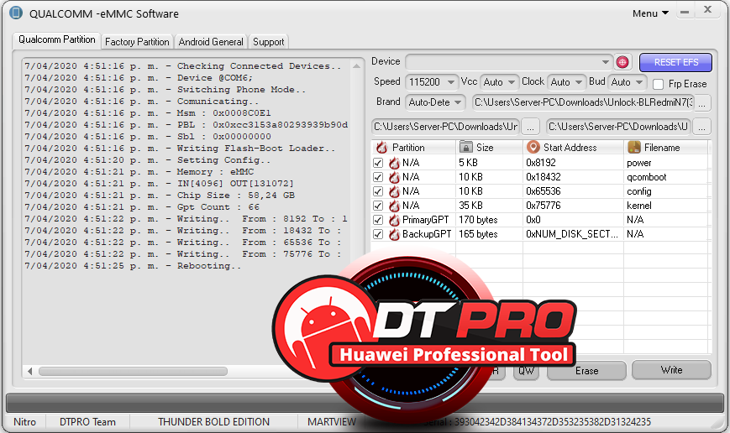Uncheck the BackupGPT checkbox

378,234
